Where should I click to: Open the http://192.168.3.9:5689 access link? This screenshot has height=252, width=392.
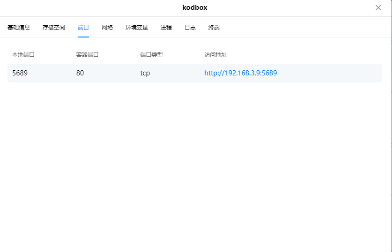(240, 73)
